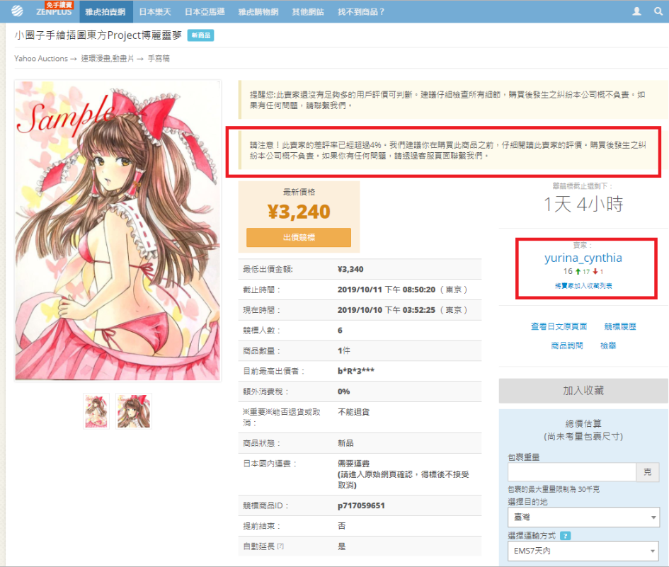Screen dimensions: 669x567
Task: Click the 加入收藏 button
Action: (x=583, y=390)
